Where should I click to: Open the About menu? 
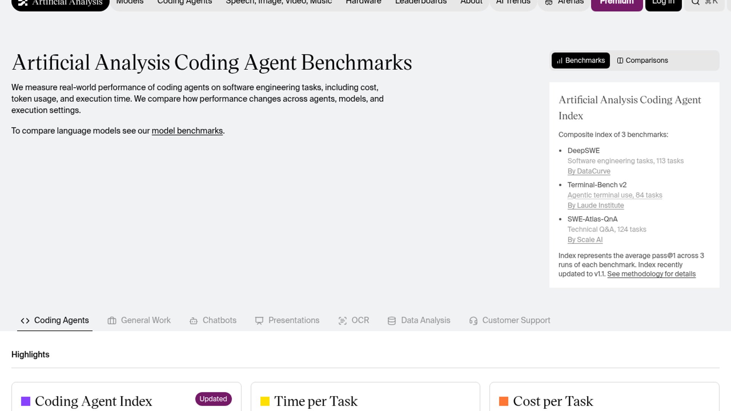(471, 2)
